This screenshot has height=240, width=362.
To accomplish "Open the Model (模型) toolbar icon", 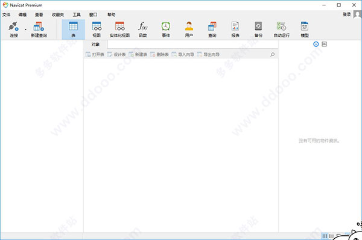I will click(305, 26).
